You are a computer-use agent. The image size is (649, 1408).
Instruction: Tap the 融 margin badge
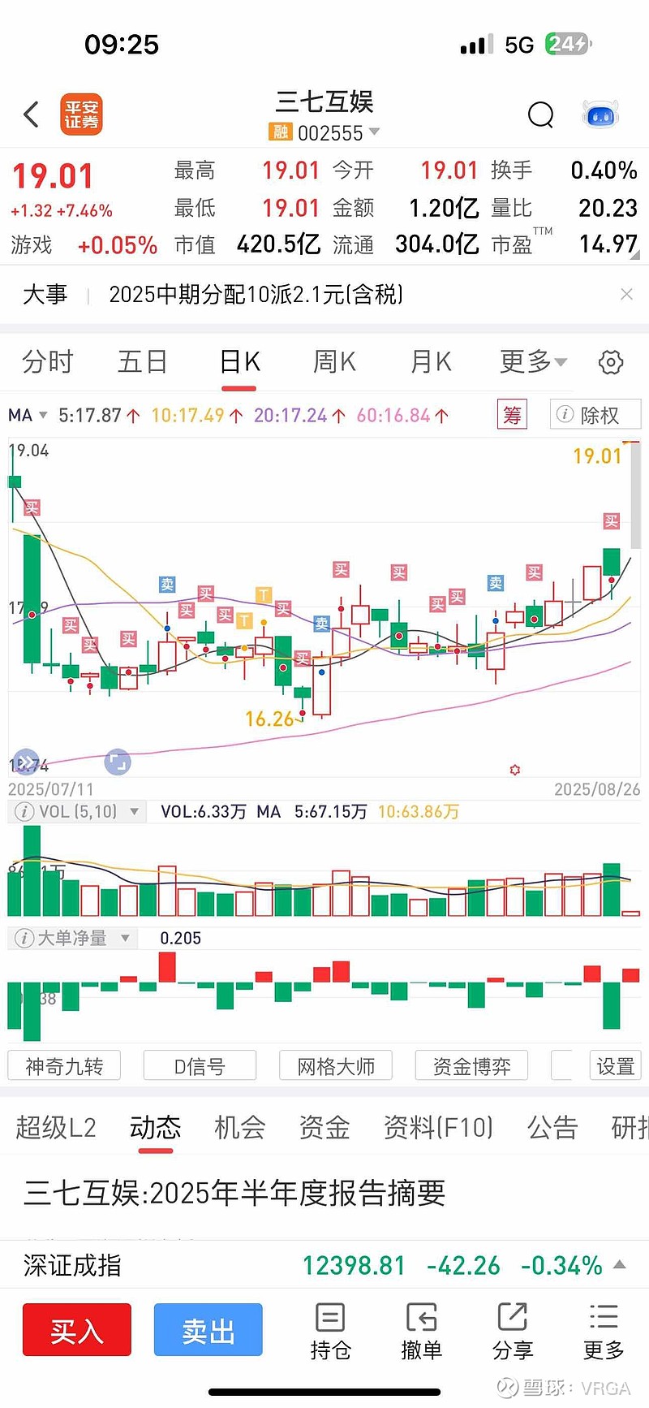coord(280,132)
